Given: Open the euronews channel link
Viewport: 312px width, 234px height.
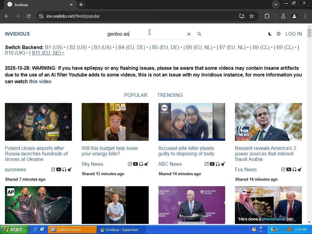Looking at the screenshot, I should pos(15,169).
